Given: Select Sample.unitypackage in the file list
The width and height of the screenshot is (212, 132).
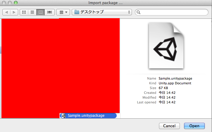Looking at the screenshot, I should (88, 116).
